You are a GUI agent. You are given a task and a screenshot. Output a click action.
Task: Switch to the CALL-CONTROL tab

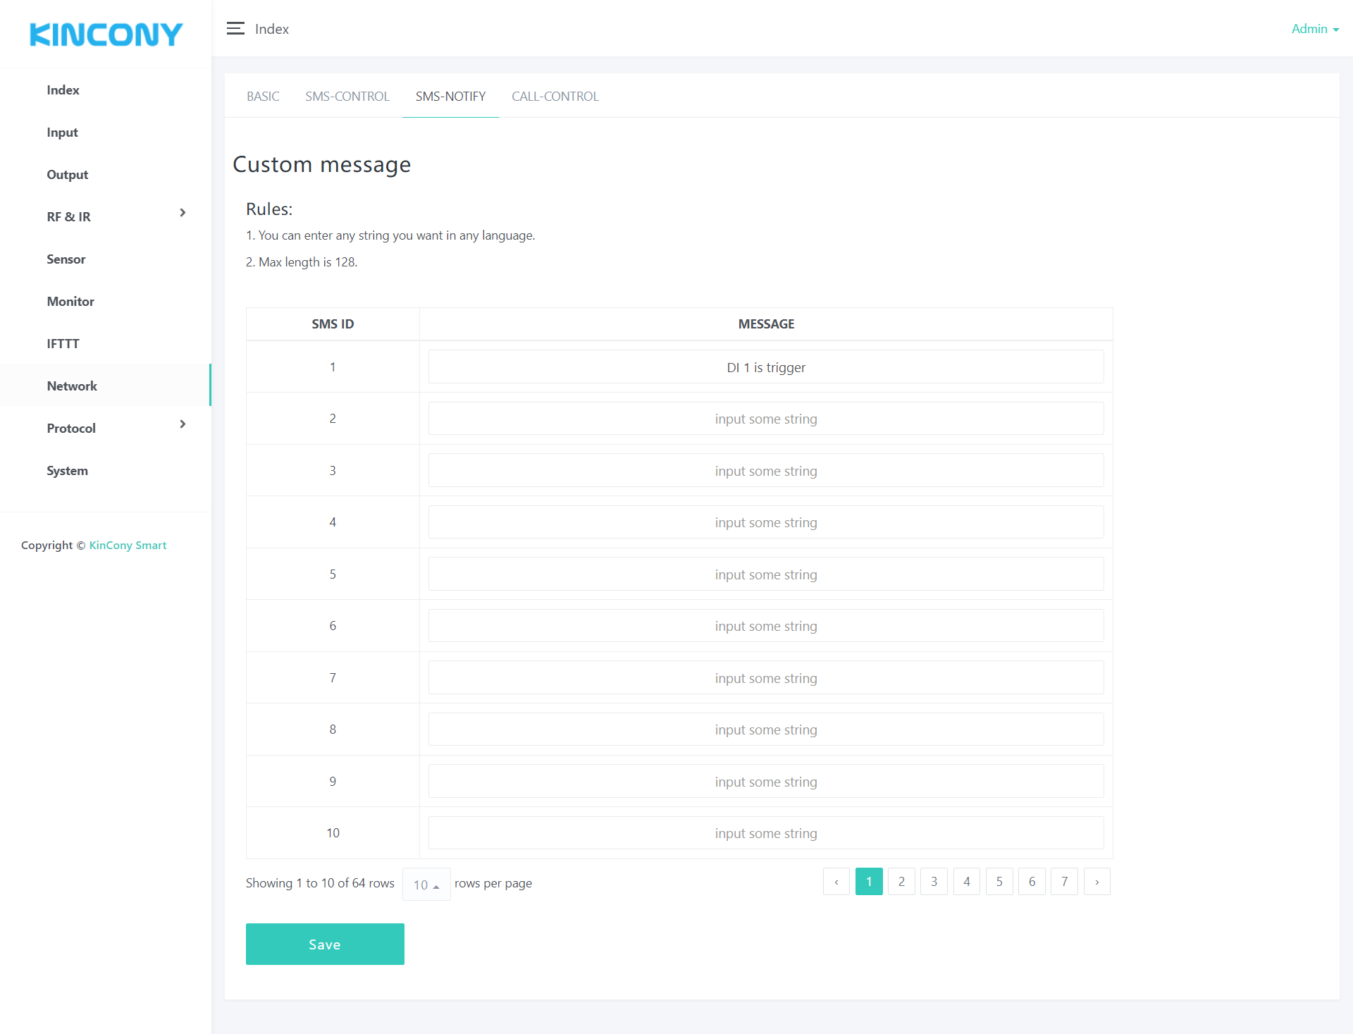tap(555, 97)
